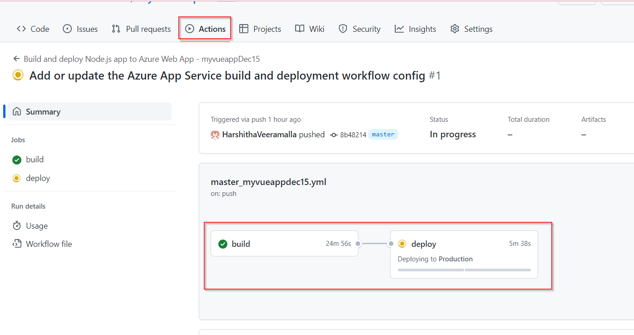Click the Jobs section heading
Screen dimensions: 634x335
[x=18, y=140]
